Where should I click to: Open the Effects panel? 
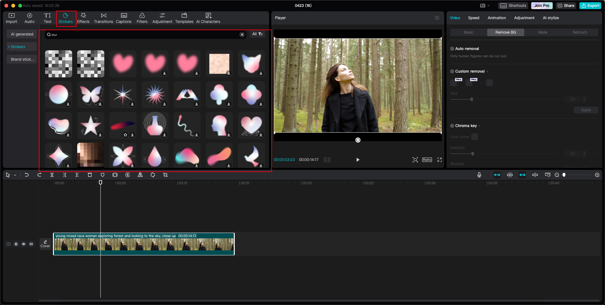[x=83, y=18]
